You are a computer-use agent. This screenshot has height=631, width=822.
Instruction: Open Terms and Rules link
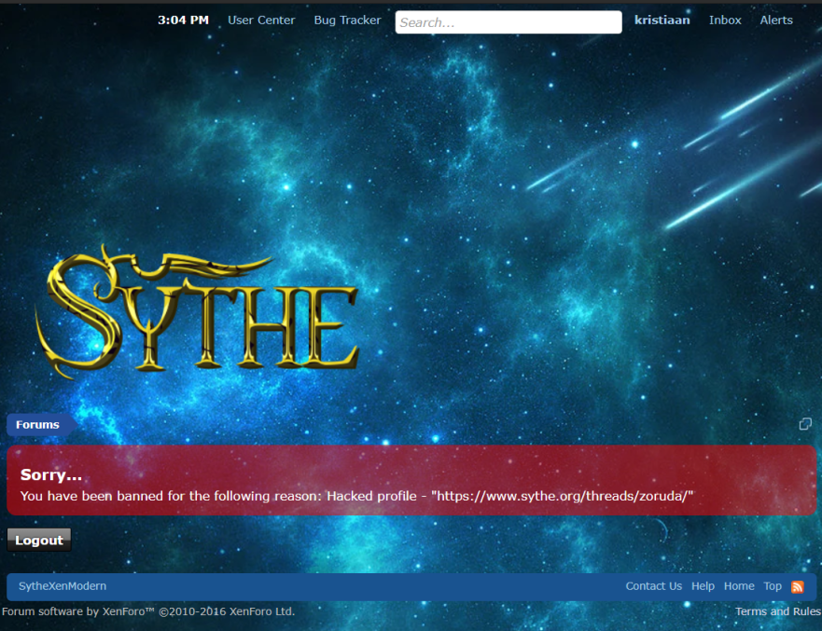pos(778,611)
